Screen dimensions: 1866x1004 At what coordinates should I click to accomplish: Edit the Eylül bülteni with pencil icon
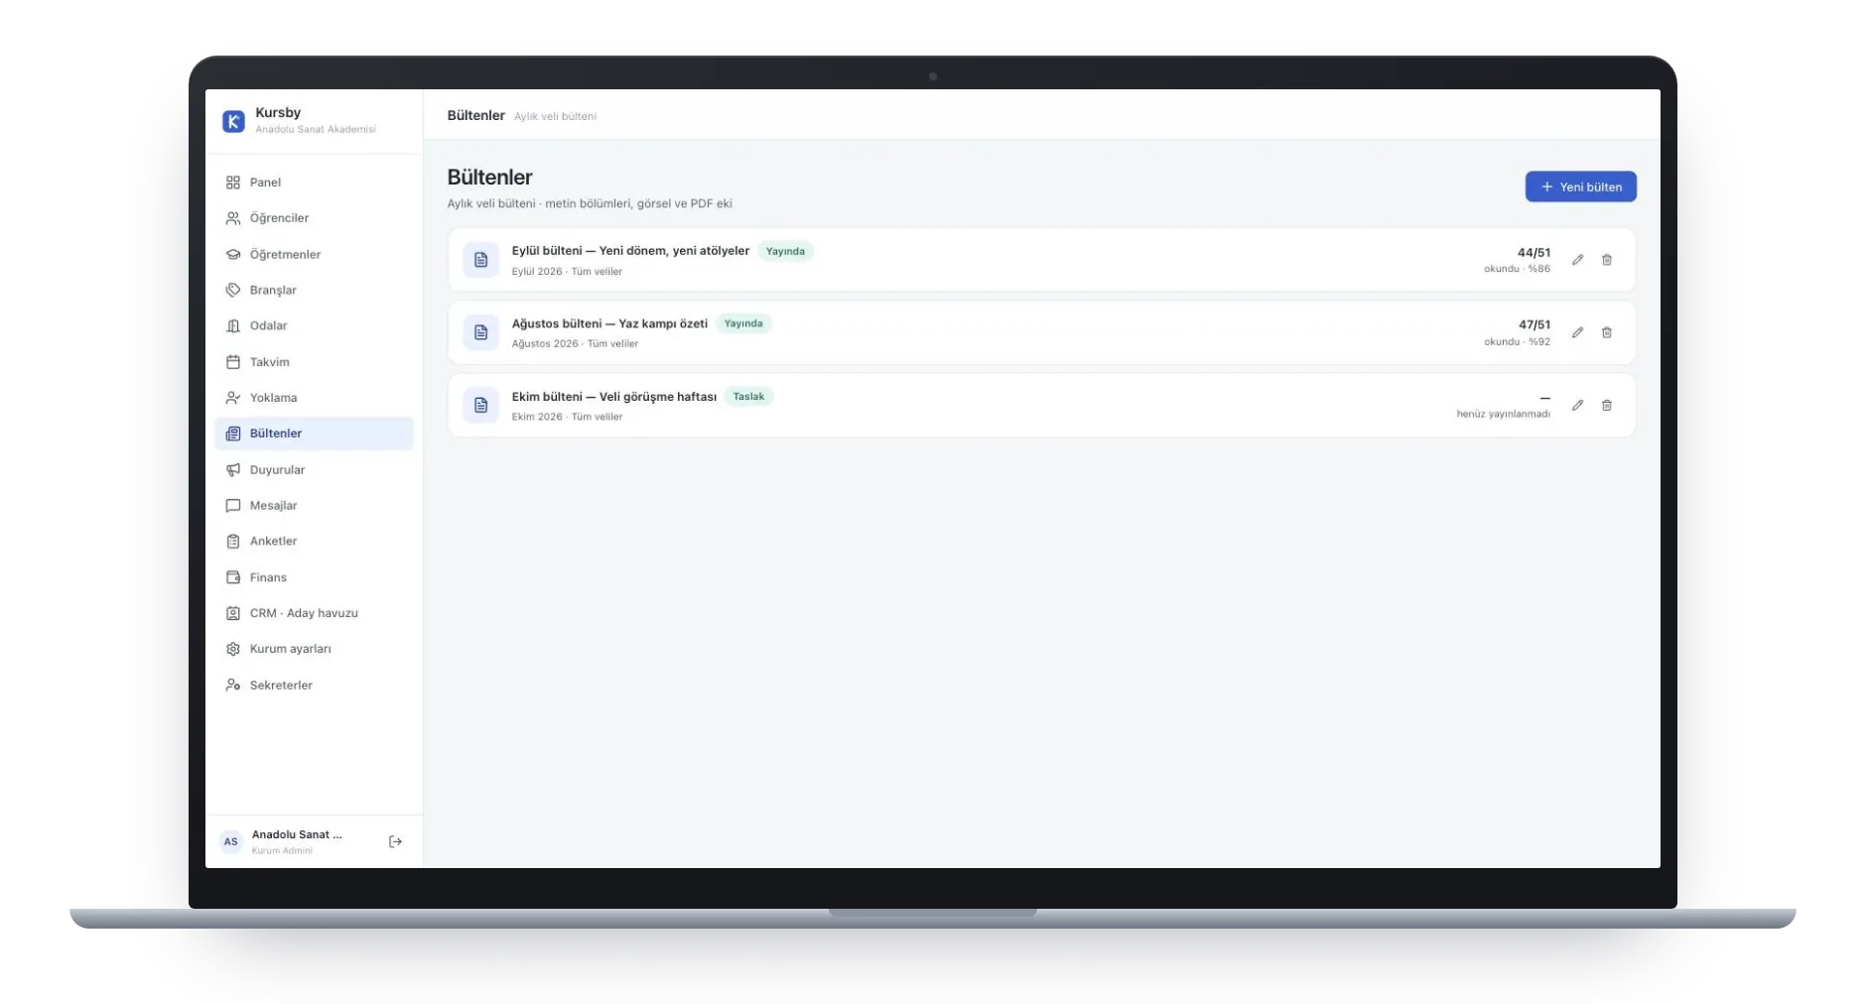click(x=1577, y=260)
